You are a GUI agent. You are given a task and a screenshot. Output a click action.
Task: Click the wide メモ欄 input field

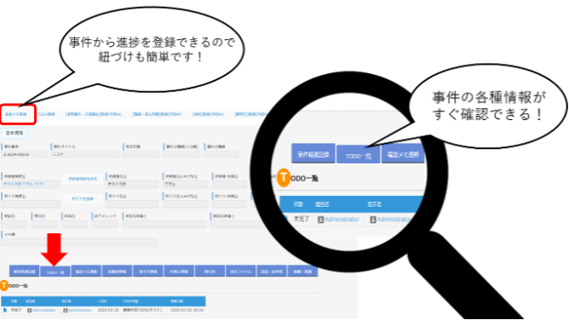79,242
